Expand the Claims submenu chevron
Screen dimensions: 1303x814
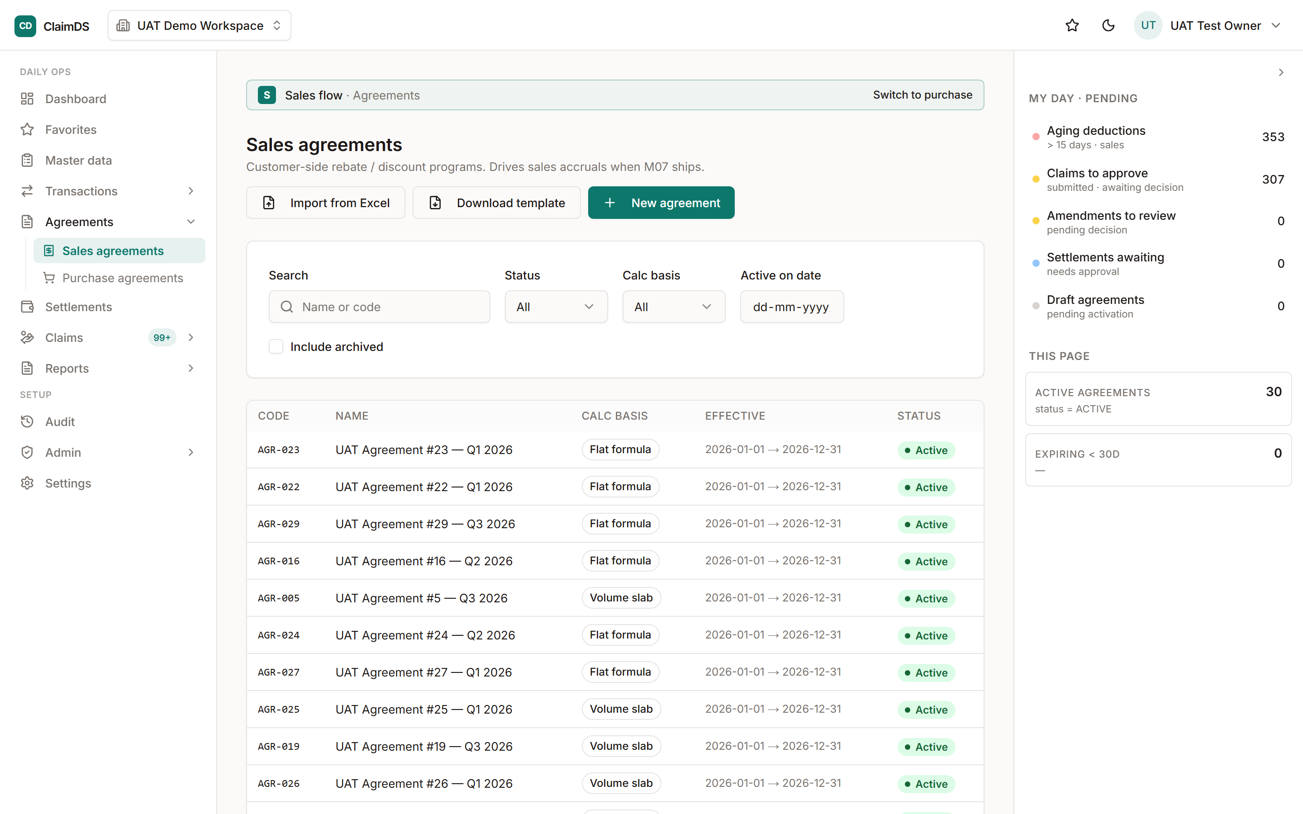(x=190, y=337)
